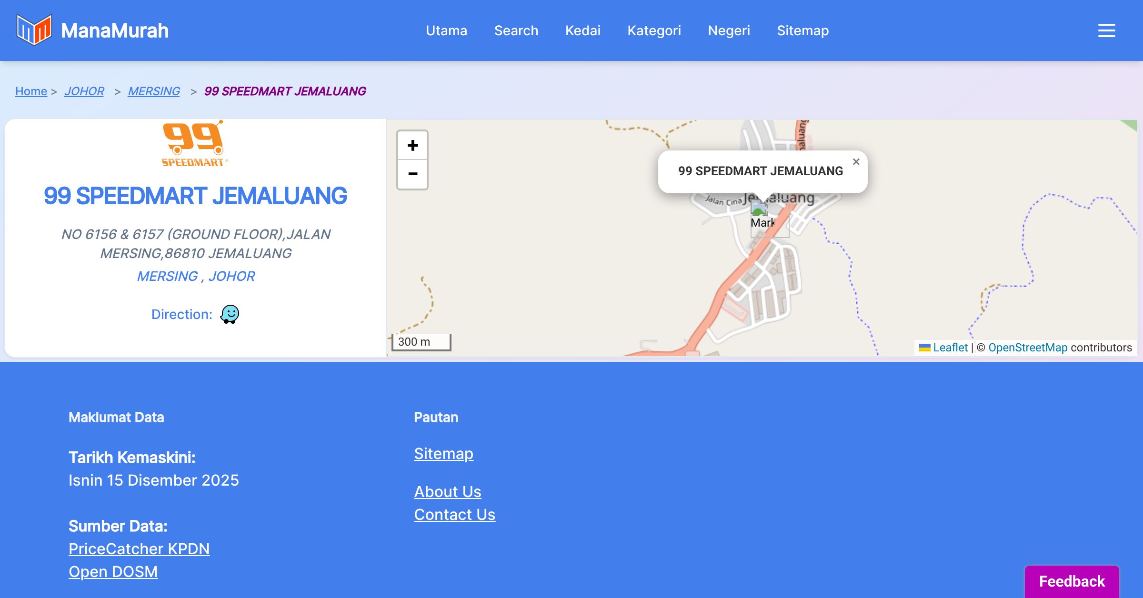The width and height of the screenshot is (1143, 598).
Task: Click the ManaMurah logo icon
Action: [x=34, y=30]
